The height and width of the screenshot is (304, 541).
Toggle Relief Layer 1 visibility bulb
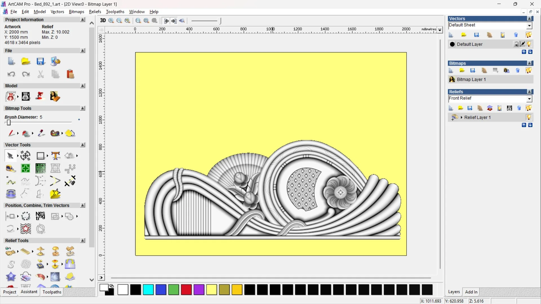click(x=529, y=117)
